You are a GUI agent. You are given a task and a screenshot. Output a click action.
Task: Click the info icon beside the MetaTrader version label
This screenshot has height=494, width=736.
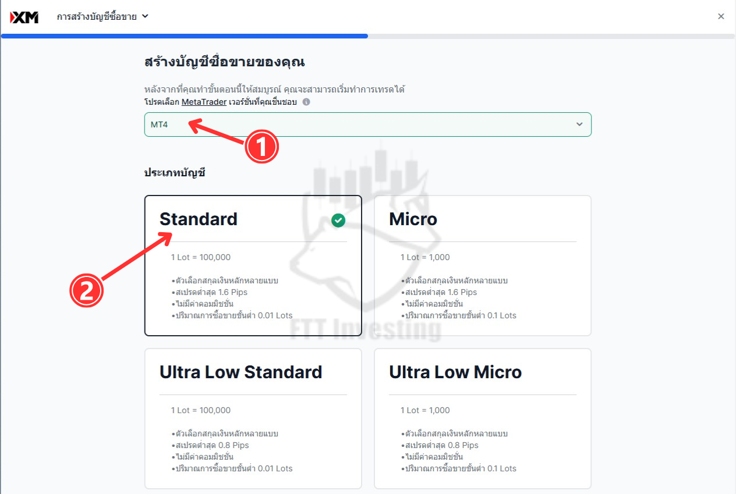tap(306, 102)
